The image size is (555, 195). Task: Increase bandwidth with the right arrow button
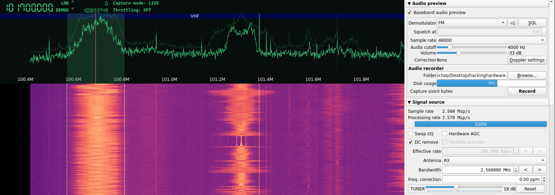coord(539,170)
